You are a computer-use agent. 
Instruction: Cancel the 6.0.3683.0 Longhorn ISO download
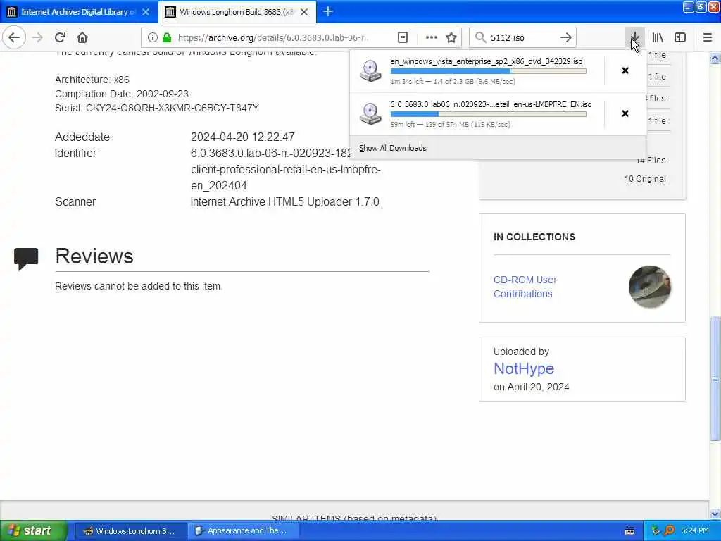click(x=625, y=113)
